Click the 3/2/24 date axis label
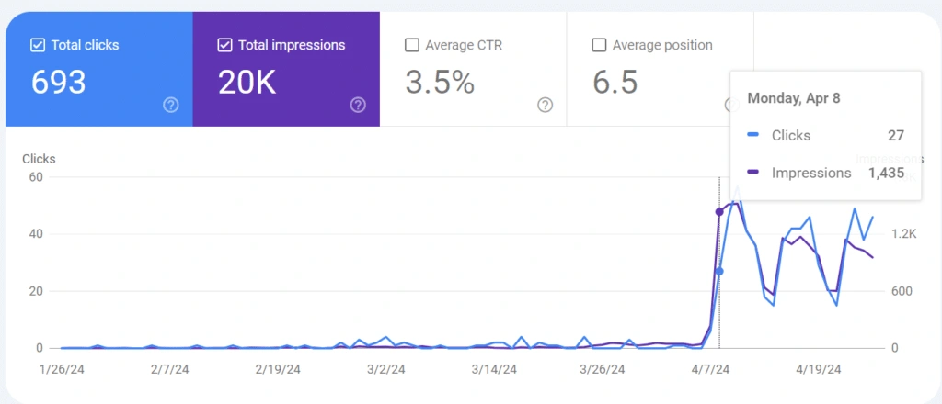Viewport: 942px width, 404px height. point(386,369)
